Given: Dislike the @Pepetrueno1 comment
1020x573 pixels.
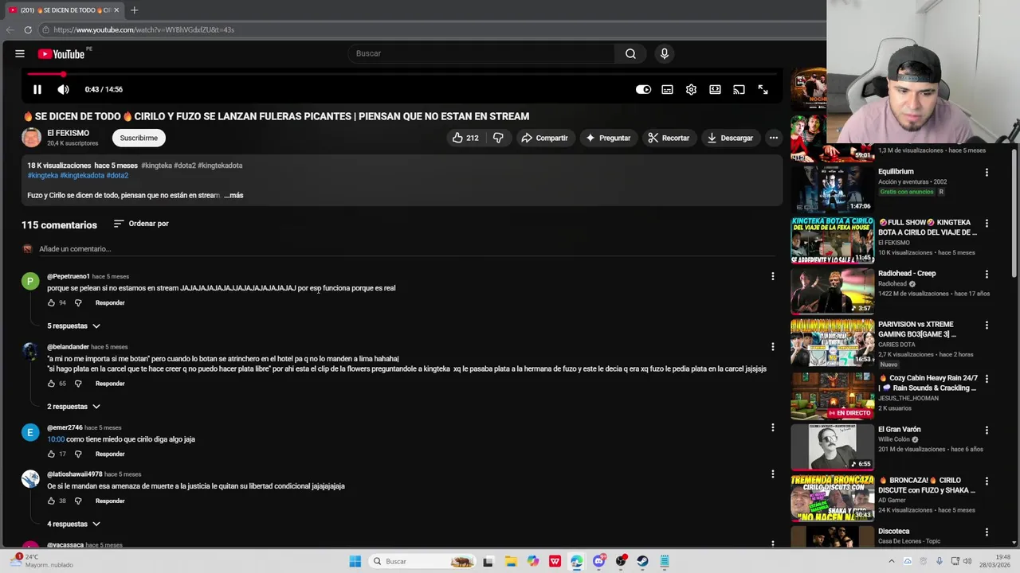Looking at the screenshot, I should [x=78, y=302].
